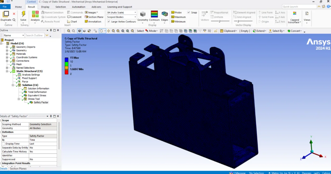Open the Contours rainbow icon
The width and height of the screenshot is (331, 174).
pos(154,14)
